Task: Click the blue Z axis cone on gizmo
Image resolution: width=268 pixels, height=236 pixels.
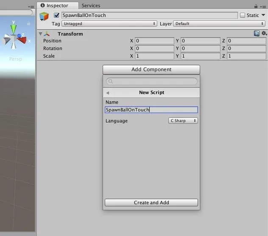Action: coord(20,36)
